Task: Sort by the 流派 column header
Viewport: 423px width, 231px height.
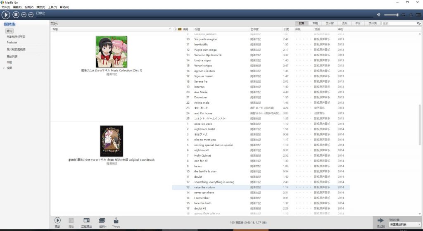Action: pos(317,29)
